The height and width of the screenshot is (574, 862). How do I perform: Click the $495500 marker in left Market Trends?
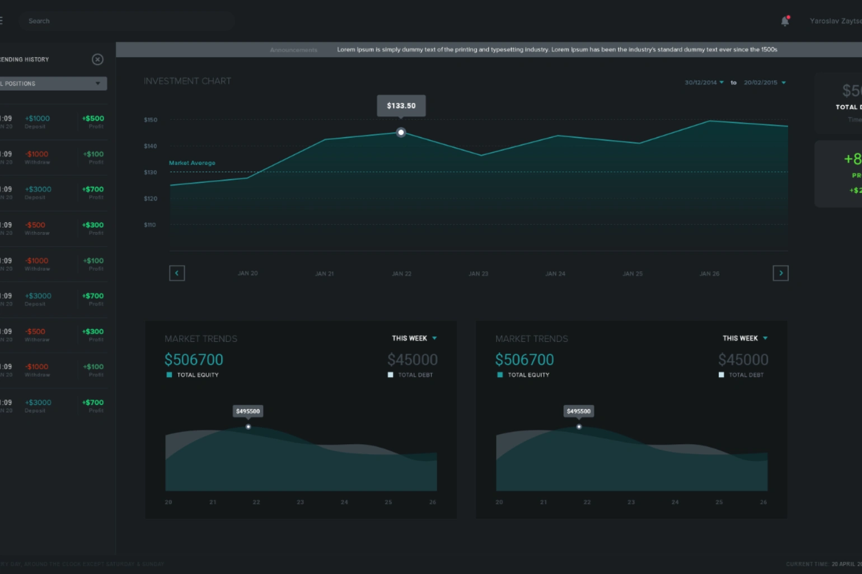tap(248, 426)
